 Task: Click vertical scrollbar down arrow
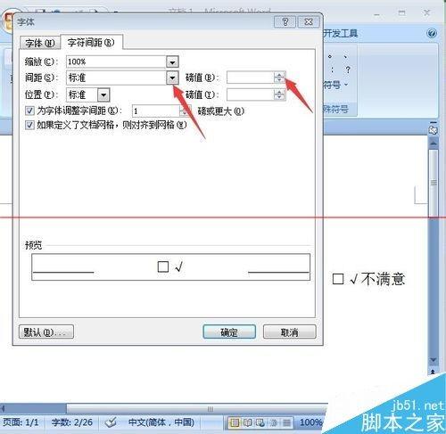434,360
